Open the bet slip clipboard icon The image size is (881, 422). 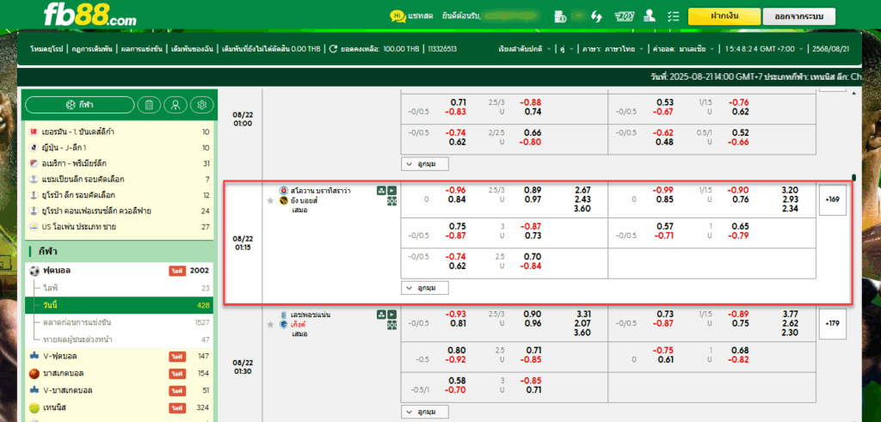pyautogui.click(x=149, y=105)
